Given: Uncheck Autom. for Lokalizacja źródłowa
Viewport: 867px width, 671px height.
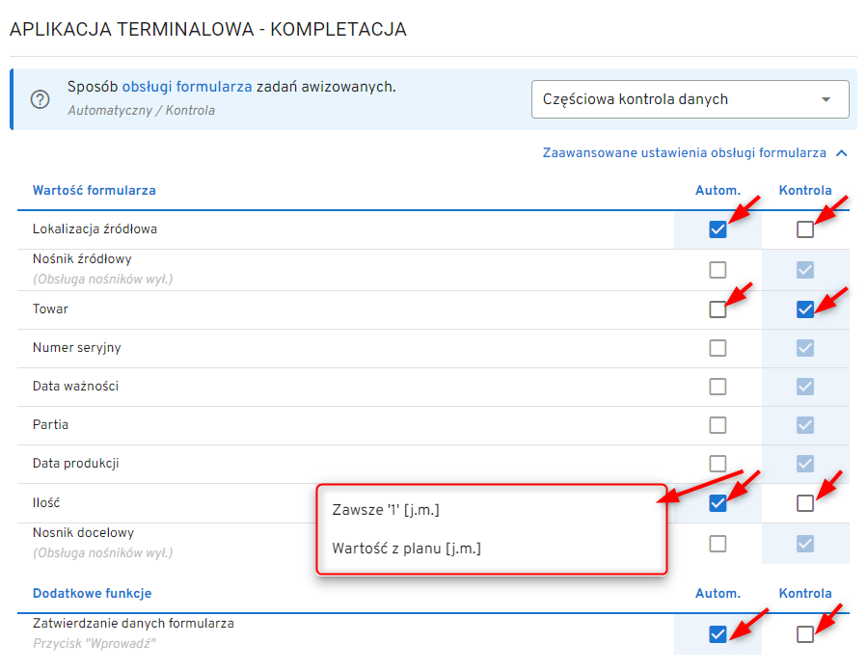Looking at the screenshot, I should 718,229.
